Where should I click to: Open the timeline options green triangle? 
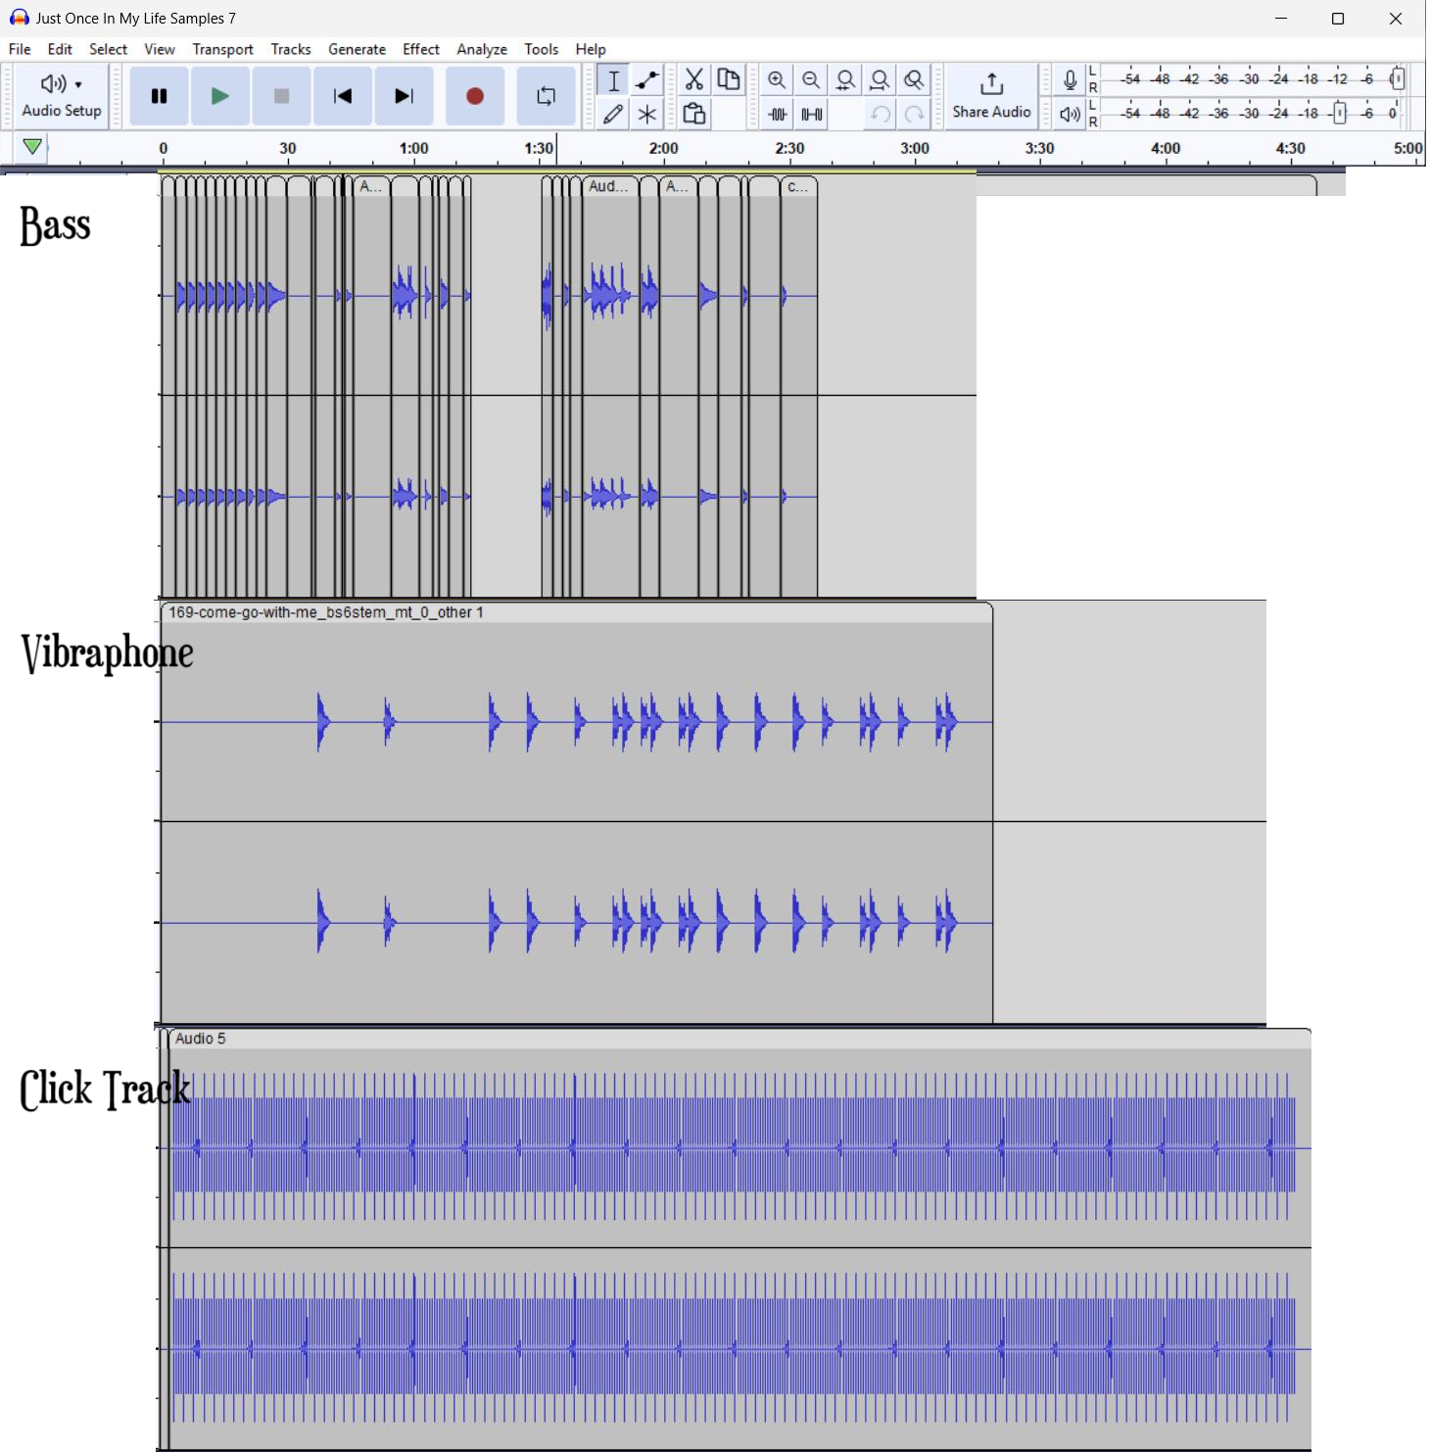point(32,147)
